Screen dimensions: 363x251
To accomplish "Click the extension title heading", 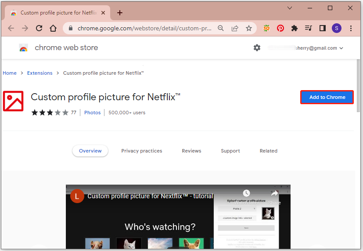I will [105, 97].
